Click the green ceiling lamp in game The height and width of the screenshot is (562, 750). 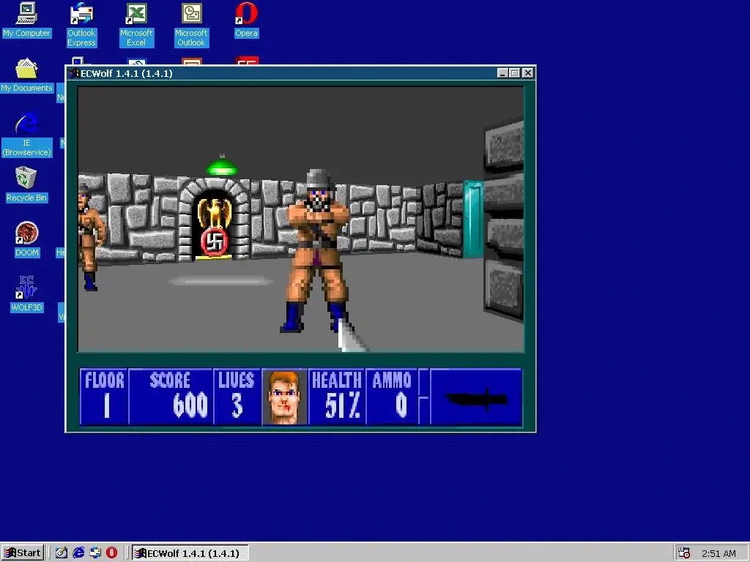pos(221,165)
